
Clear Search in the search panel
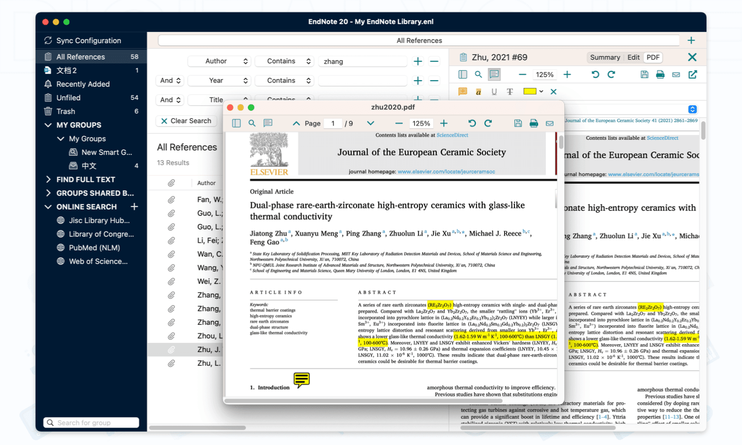pyautogui.click(x=186, y=121)
